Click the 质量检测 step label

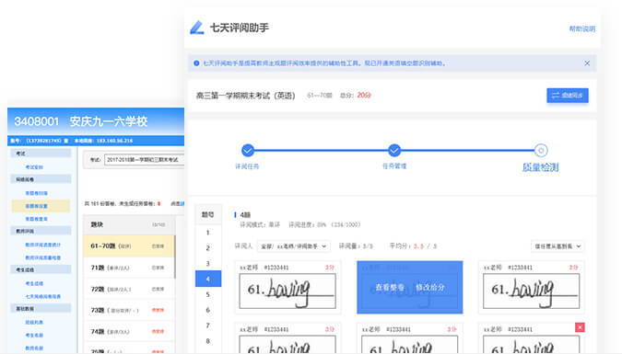point(540,167)
